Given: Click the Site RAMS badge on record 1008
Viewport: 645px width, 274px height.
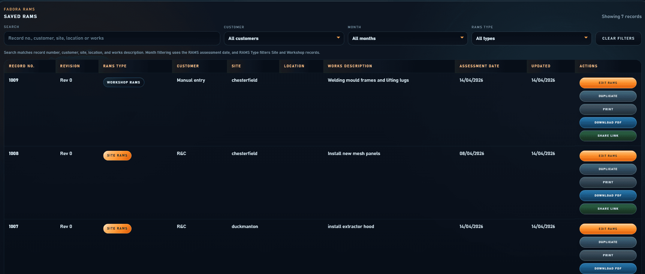Looking at the screenshot, I should pyautogui.click(x=117, y=156).
